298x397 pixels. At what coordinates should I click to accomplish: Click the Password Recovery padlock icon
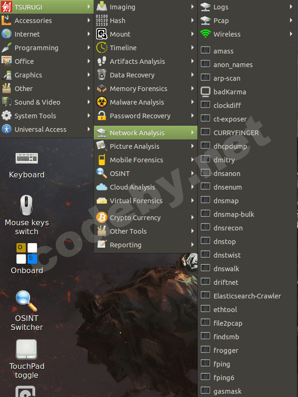(x=102, y=116)
